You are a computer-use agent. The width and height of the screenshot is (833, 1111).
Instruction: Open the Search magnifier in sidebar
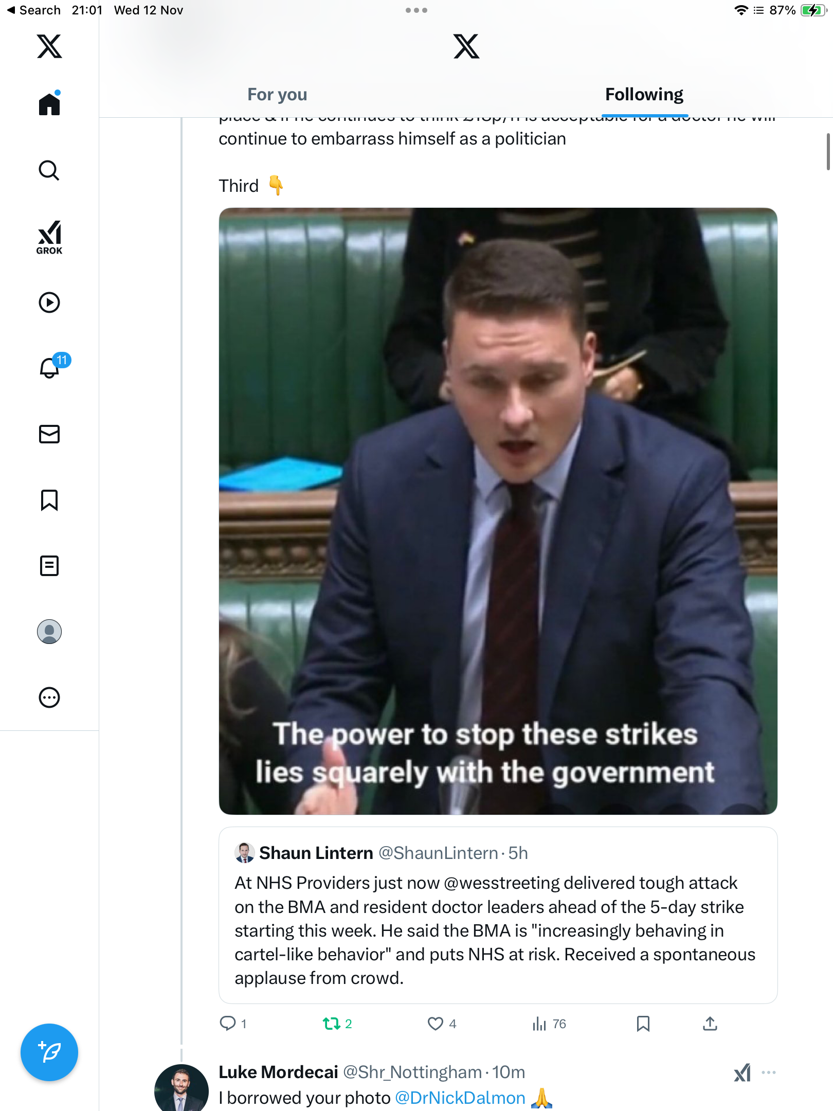pos(49,170)
